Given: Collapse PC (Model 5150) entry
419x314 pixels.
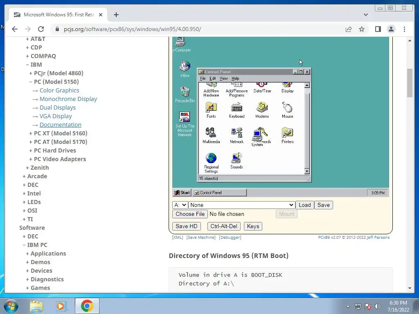Looking at the screenshot, I should [x=54, y=82].
